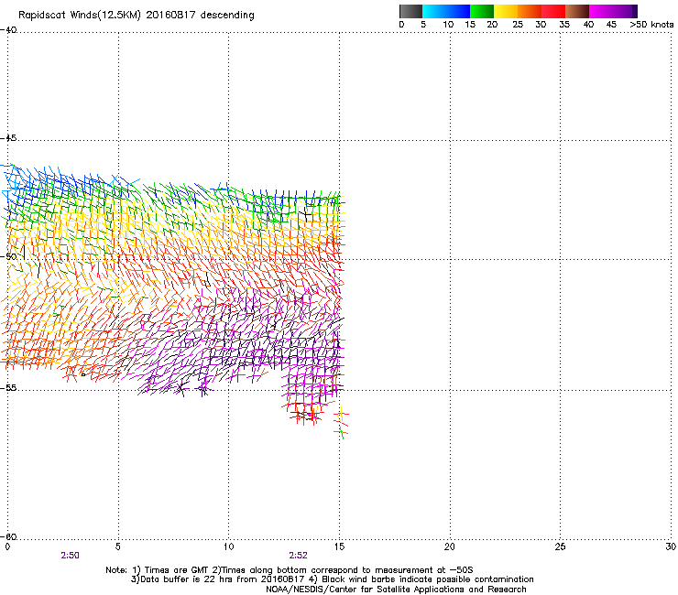Click the yellow 20-25 knots legend swatch
This screenshot has width=678, height=595.
pos(506,11)
